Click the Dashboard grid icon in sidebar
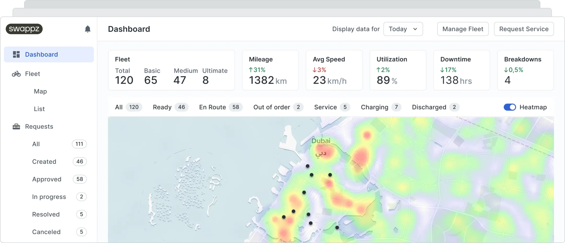Viewport: 565px width, 243px height. (16, 54)
